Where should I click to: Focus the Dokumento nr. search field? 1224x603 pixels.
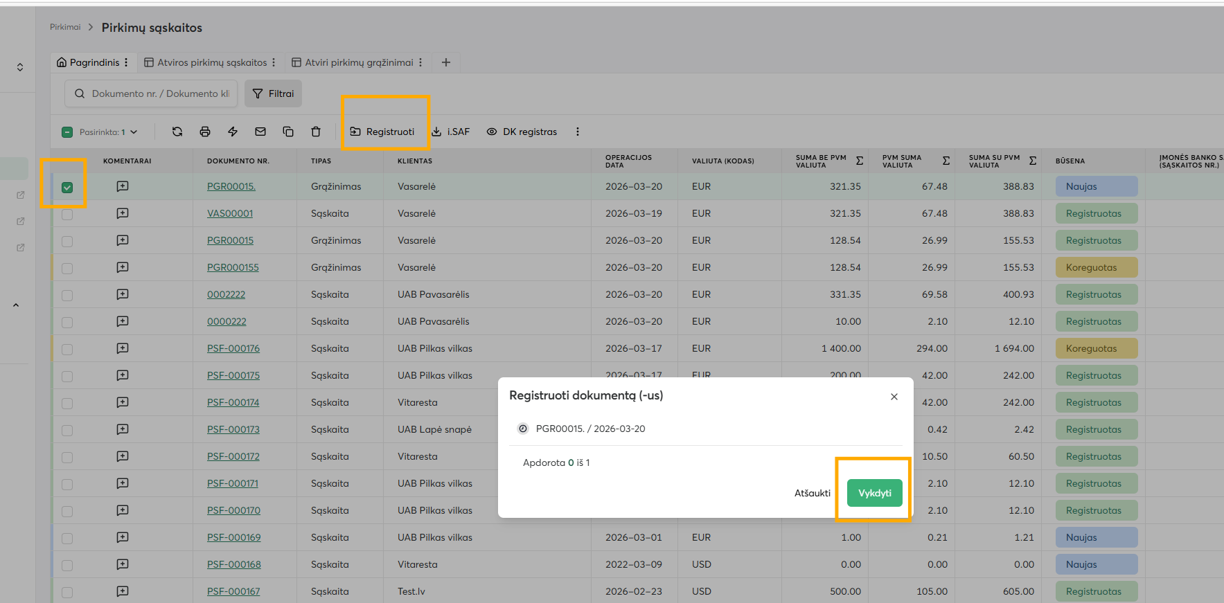click(160, 93)
